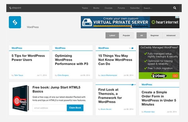Filter articles by Beginner level

coord(155,35)
